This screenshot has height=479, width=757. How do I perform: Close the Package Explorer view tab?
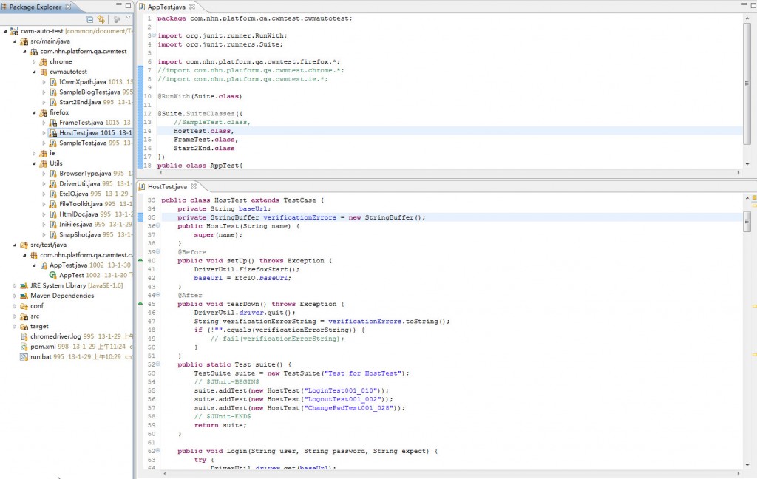68,6
